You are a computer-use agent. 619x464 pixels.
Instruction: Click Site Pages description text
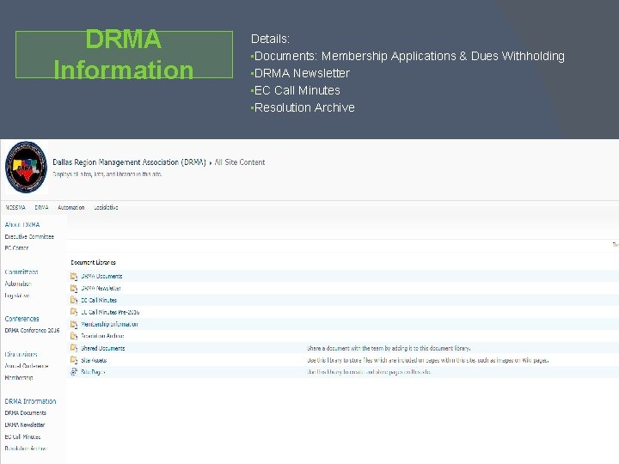click(369, 372)
